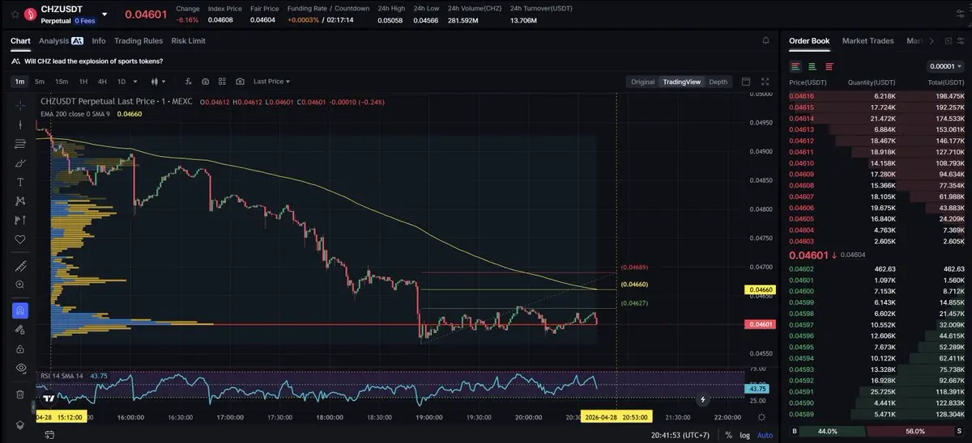Select the Order Book tab
The image size is (972, 443).
click(809, 40)
